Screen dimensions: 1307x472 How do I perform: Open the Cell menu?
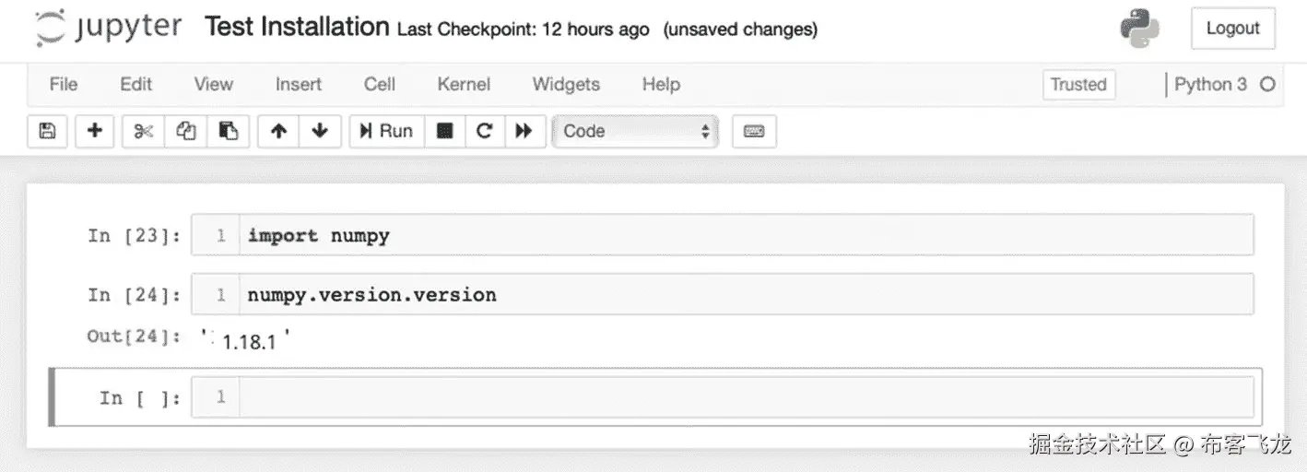pyautogui.click(x=380, y=84)
